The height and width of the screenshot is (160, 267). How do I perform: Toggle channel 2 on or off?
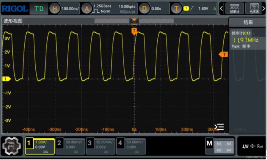(x=59, y=143)
